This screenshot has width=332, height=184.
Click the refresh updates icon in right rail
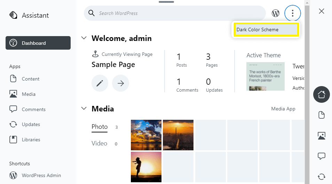click(322, 176)
